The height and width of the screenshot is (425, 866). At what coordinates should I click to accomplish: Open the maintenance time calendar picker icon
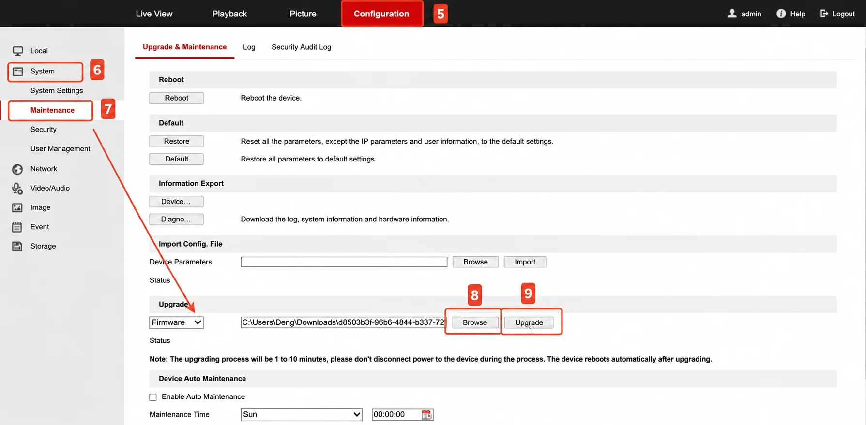[x=426, y=415]
